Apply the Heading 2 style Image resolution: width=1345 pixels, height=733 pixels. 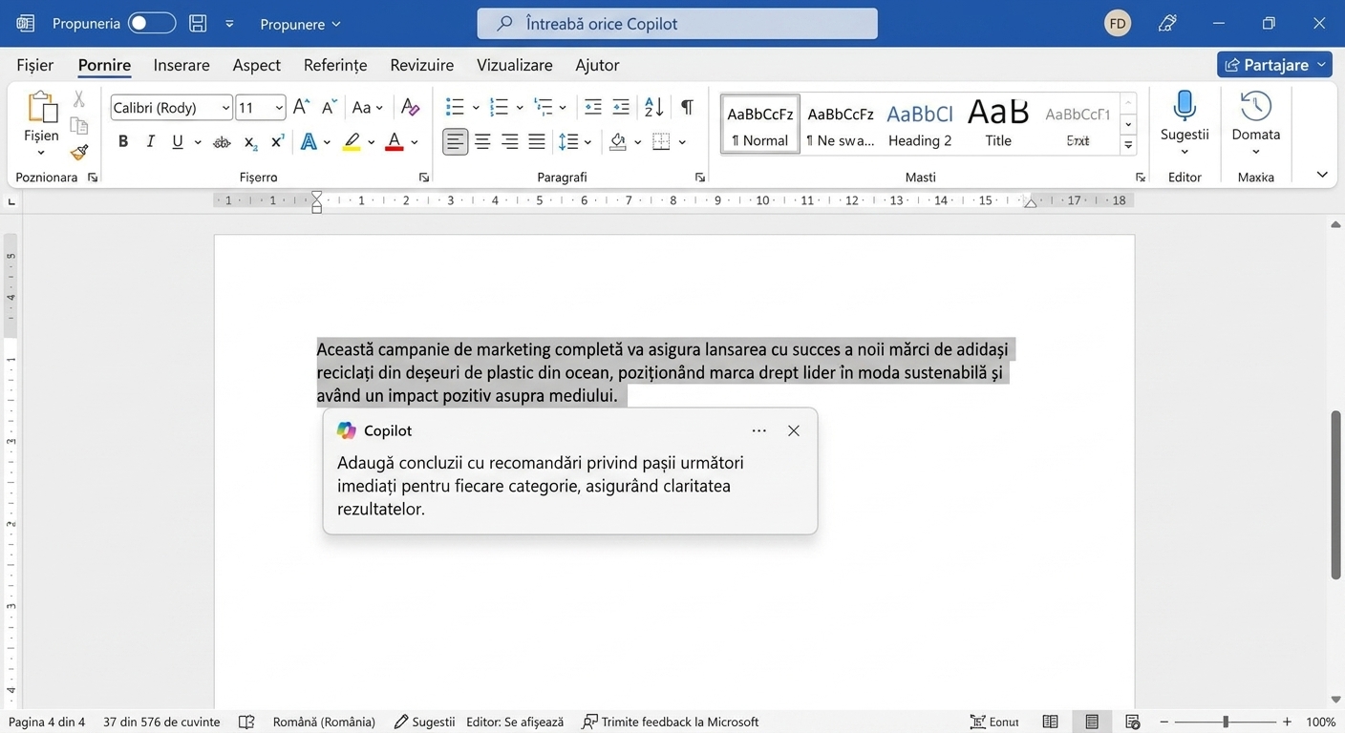(x=920, y=124)
